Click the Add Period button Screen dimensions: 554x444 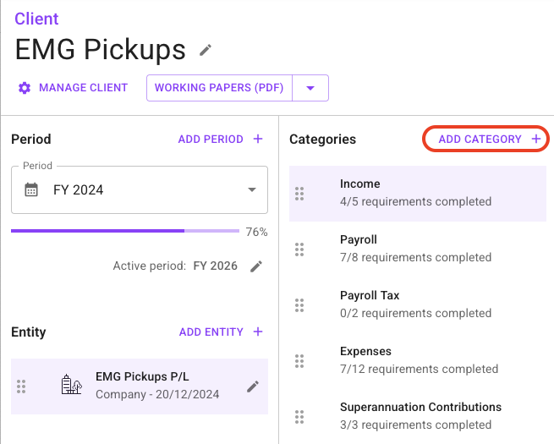(x=220, y=139)
